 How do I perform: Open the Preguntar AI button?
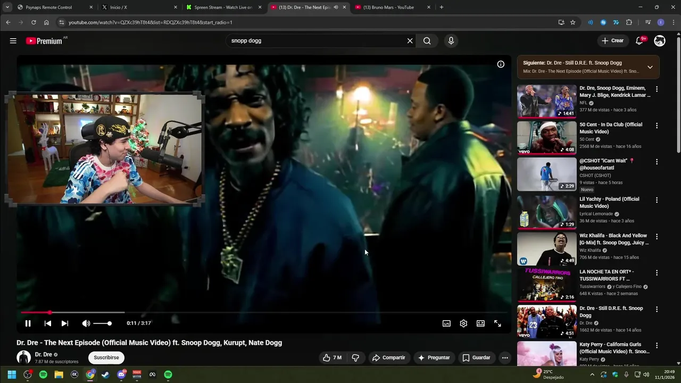click(434, 357)
